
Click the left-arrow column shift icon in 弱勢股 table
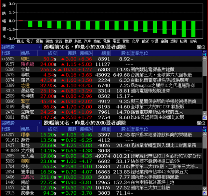coord(204,128)
